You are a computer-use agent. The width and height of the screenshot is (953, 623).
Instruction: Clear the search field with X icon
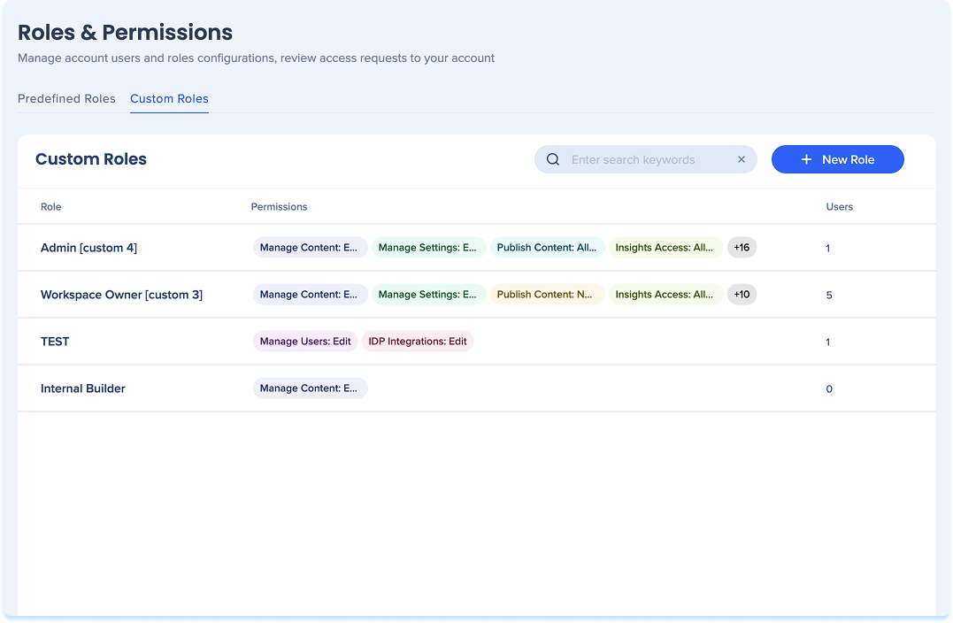(x=742, y=160)
